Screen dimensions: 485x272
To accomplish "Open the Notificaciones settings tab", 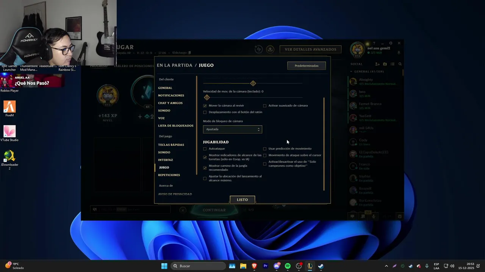I will tap(171, 96).
